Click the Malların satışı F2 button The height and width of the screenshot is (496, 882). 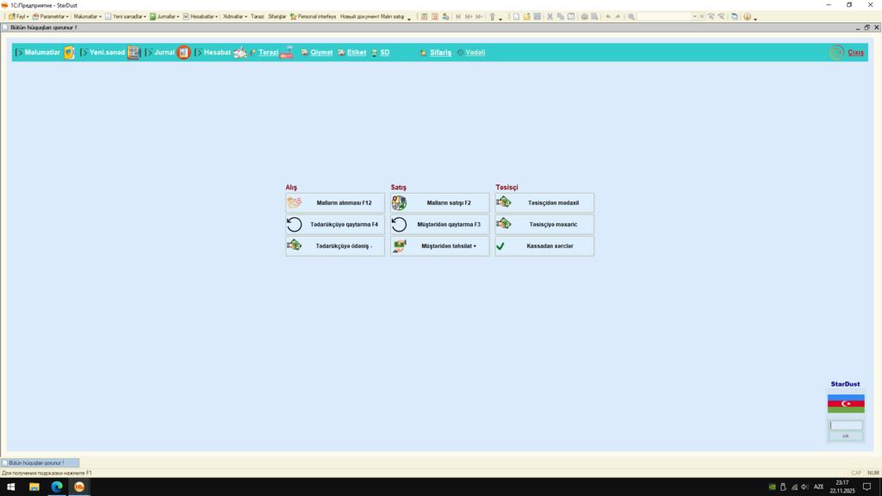click(440, 203)
